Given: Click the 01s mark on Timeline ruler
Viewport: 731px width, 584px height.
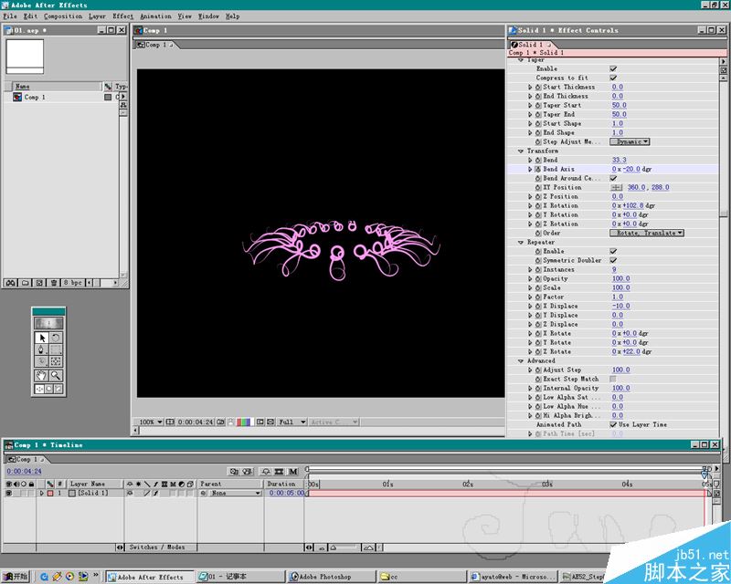Looking at the screenshot, I should click(387, 485).
